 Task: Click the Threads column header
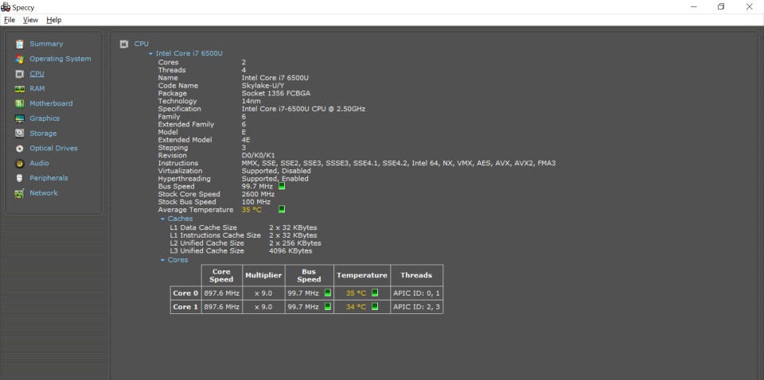[x=416, y=275]
